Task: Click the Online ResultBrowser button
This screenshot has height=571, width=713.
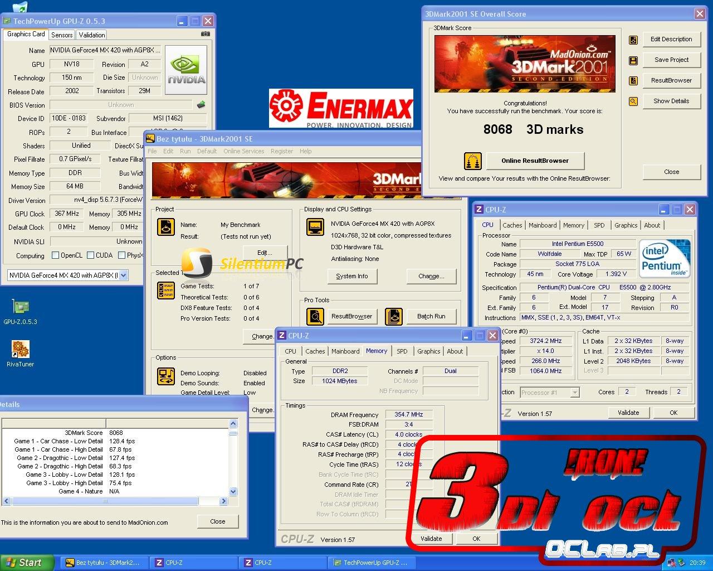Action: [x=535, y=161]
